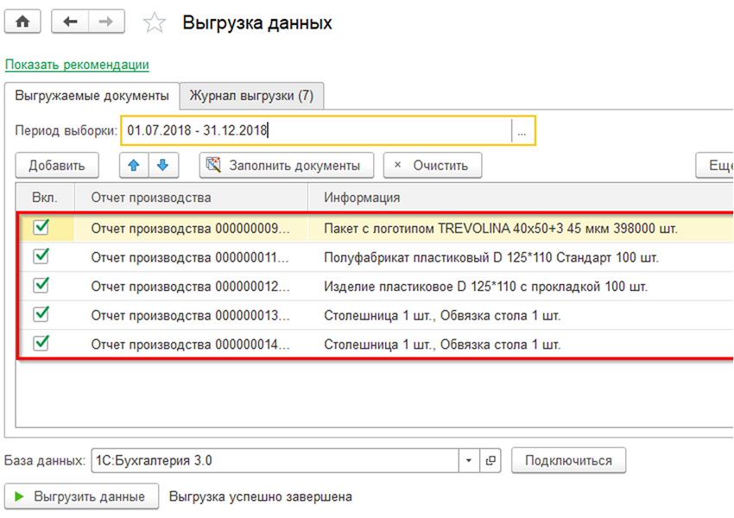Toggle checkbox for Отчет производства 000000014
Viewport: 734px width, 518px height.
coord(41,343)
